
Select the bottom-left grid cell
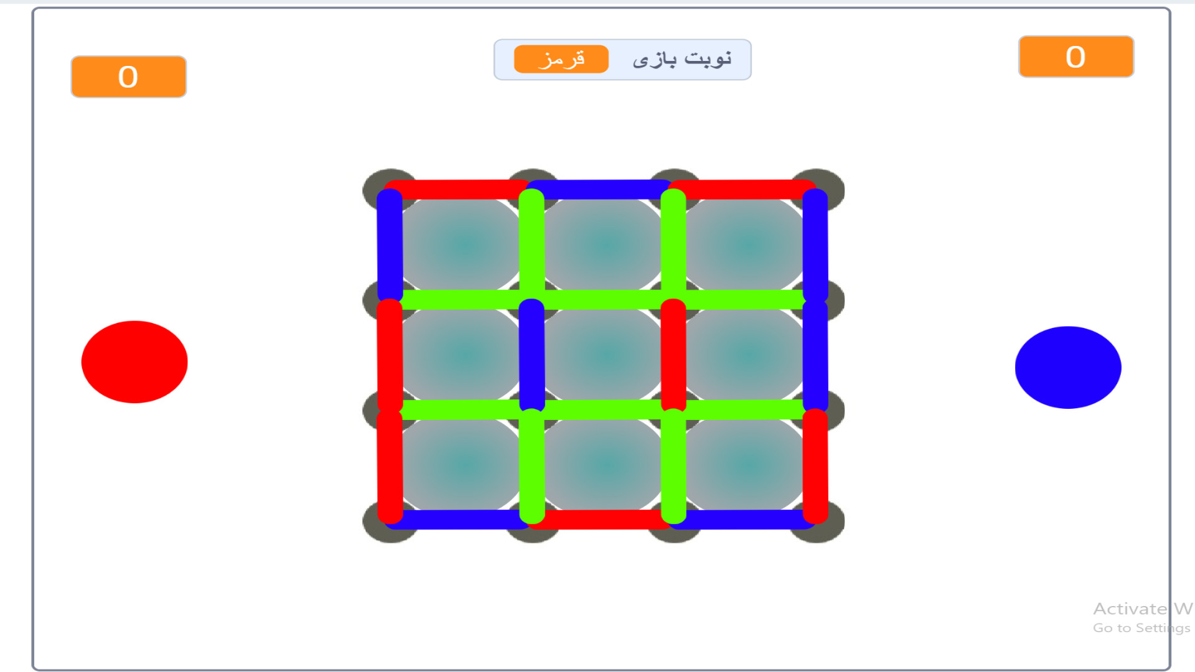[461, 465]
